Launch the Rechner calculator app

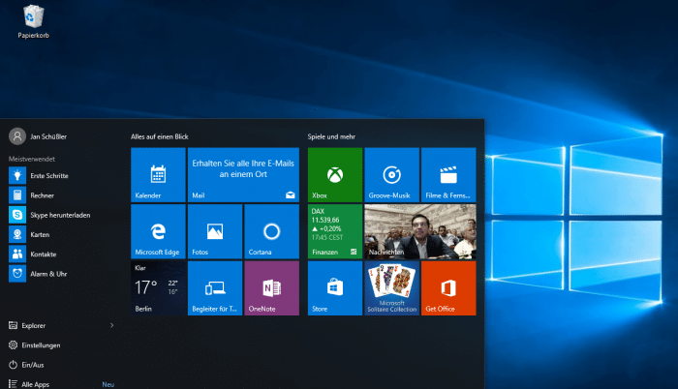pos(60,195)
